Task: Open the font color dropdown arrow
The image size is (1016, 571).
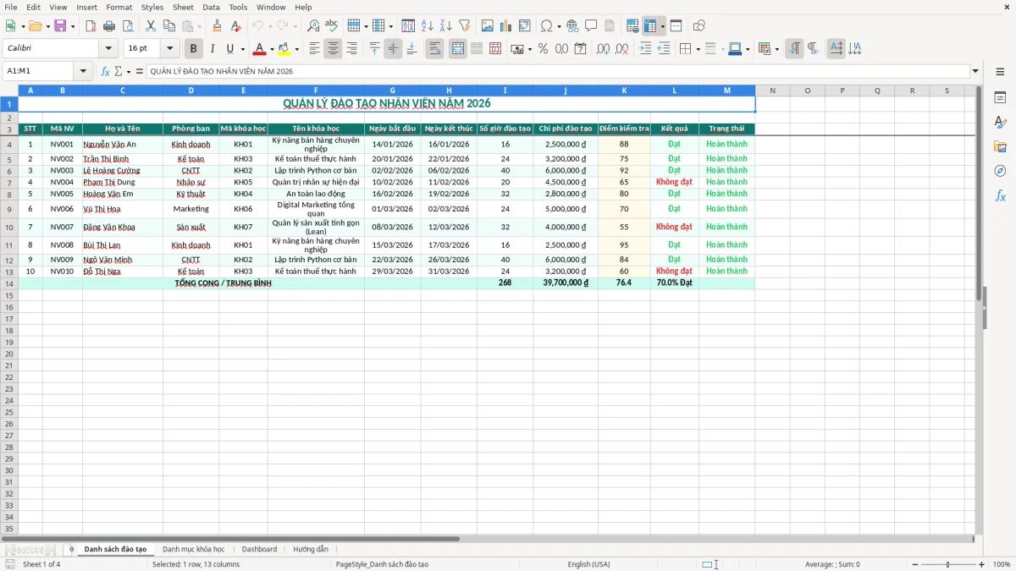Action: [x=272, y=49]
